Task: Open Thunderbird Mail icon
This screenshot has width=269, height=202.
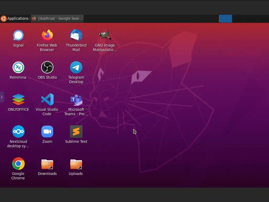Action: point(76,36)
